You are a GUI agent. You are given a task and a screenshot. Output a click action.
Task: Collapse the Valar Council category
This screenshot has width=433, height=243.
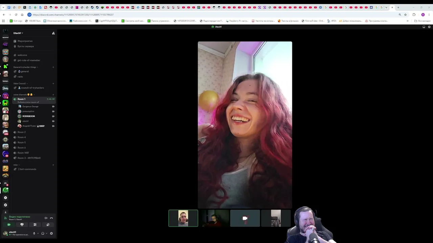tap(20, 83)
